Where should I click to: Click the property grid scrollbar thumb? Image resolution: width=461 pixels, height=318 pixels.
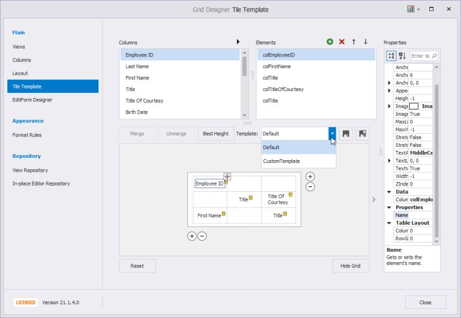[x=437, y=161]
